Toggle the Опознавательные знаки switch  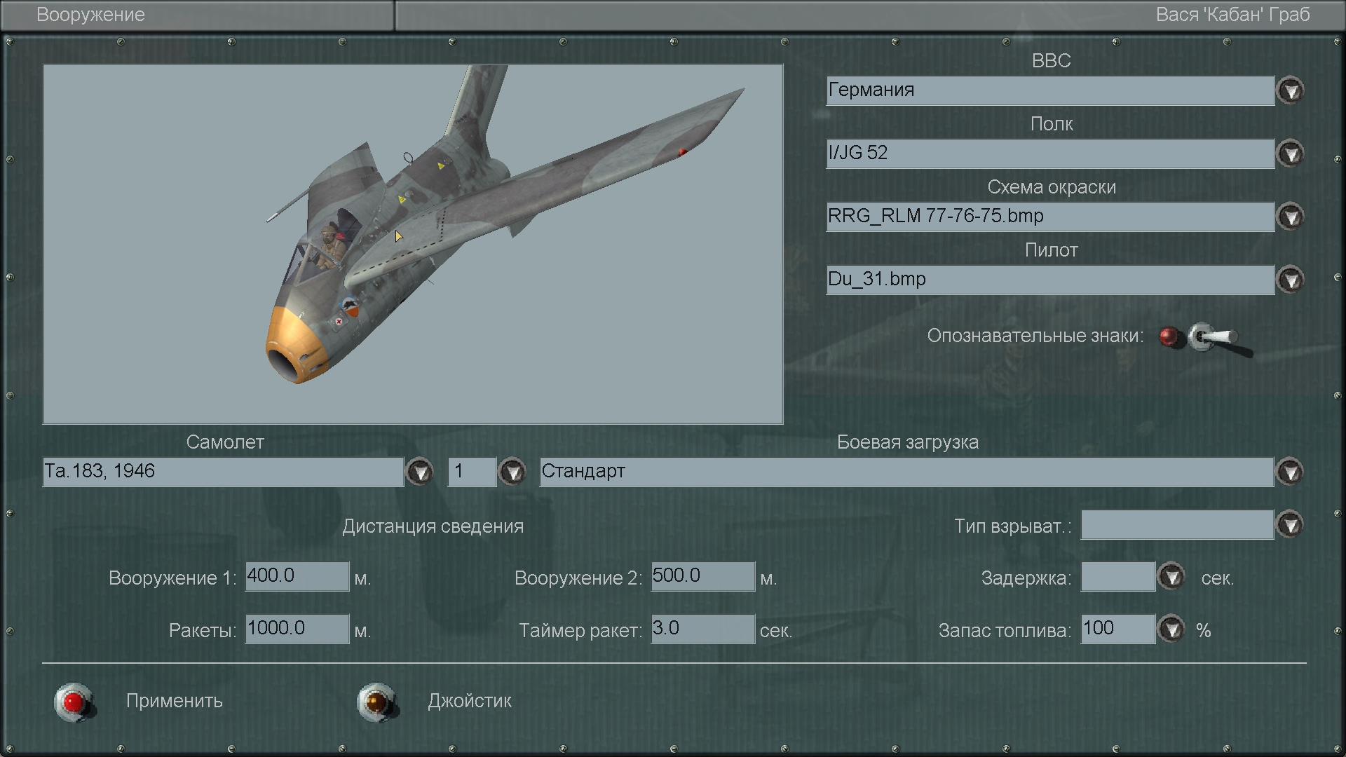[x=1211, y=338]
